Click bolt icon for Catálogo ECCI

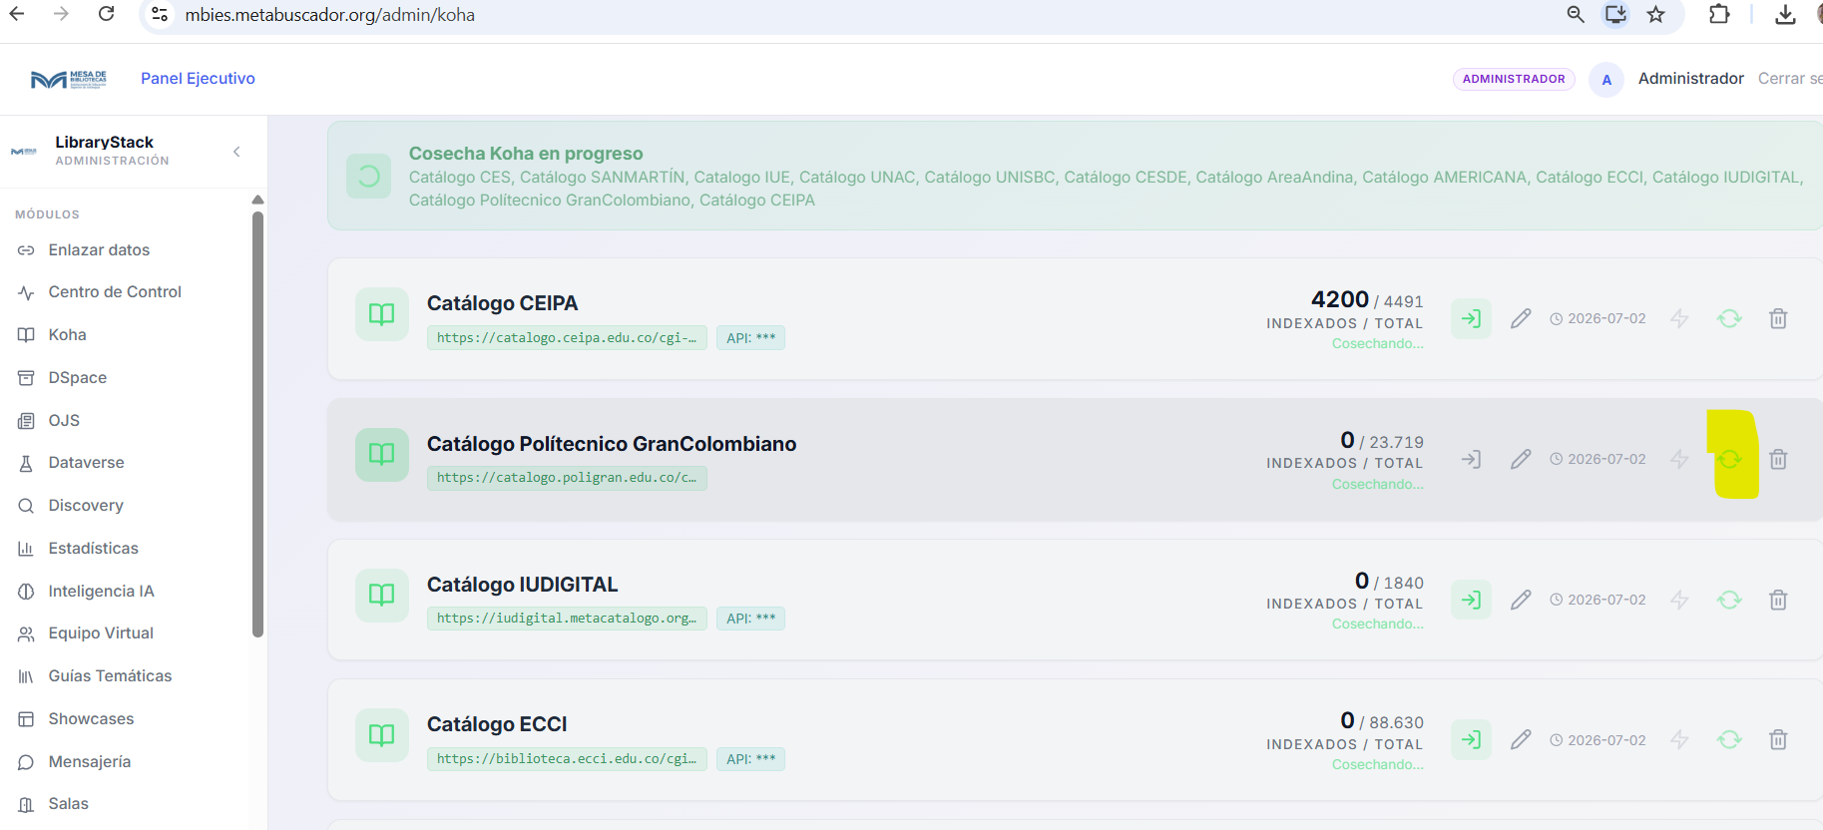1680,739
